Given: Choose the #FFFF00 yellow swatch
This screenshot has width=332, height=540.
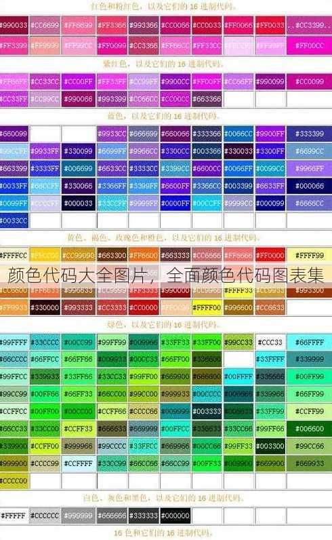Looking at the screenshot, I should 207,307.
